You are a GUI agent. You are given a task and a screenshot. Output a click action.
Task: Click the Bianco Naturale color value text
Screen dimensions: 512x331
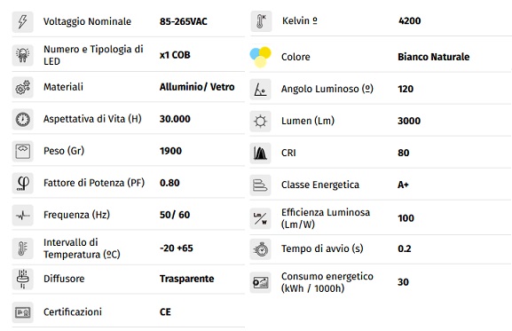pyautogui.click(x=433, y=57)
